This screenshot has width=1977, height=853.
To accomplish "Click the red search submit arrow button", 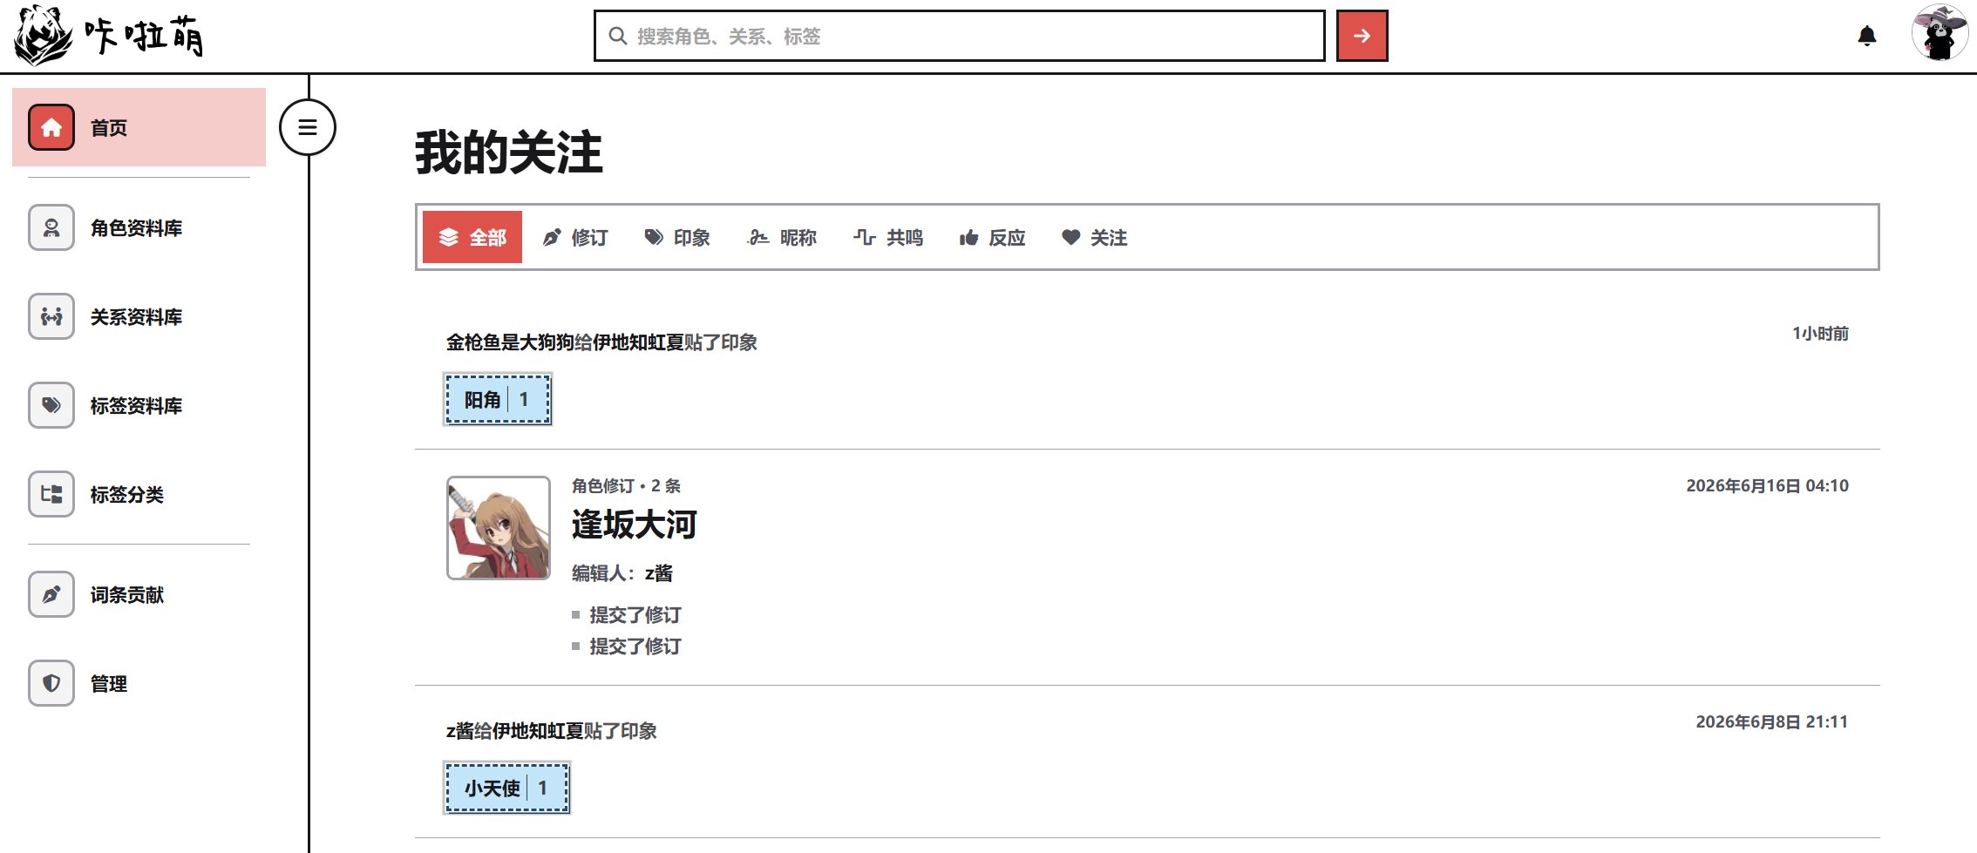I will [x=1362, y=36].
